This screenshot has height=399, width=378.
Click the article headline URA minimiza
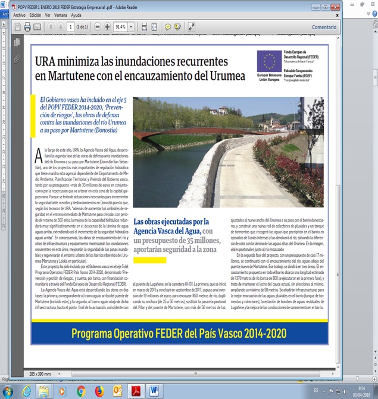(x=140, y=68)
